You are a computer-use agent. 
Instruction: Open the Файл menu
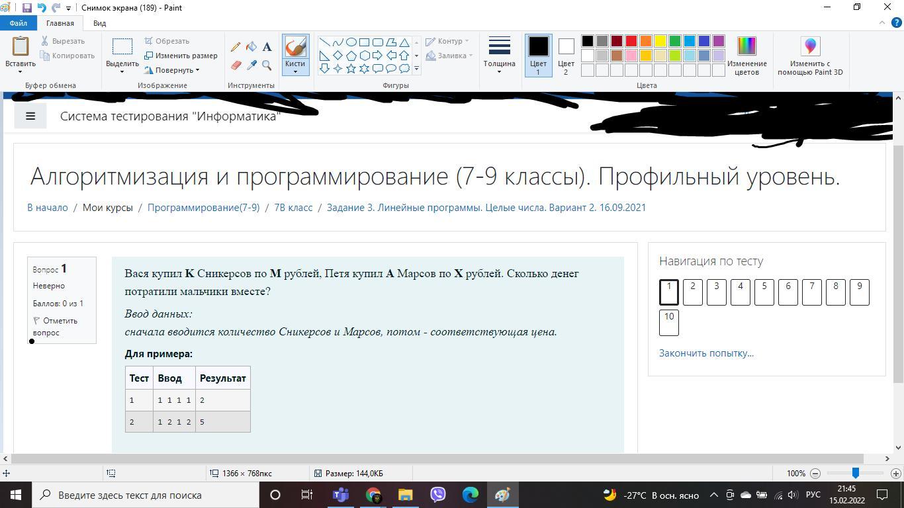pyautogui.click(x=19, y=23)
